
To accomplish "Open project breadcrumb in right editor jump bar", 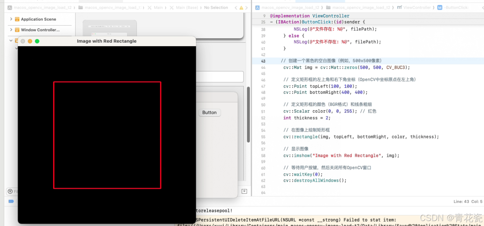I will 290,8.
